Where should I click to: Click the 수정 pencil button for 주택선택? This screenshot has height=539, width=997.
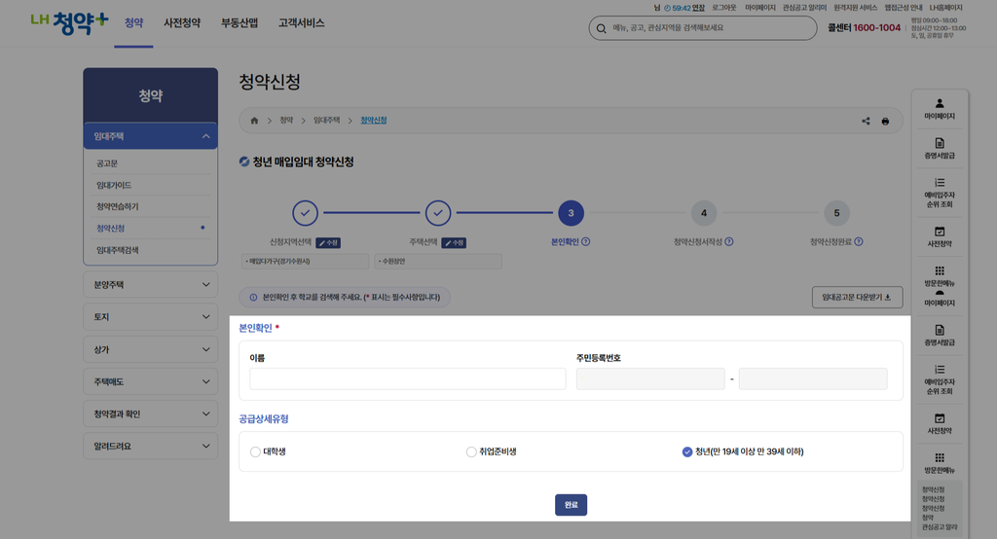[454, 243]
